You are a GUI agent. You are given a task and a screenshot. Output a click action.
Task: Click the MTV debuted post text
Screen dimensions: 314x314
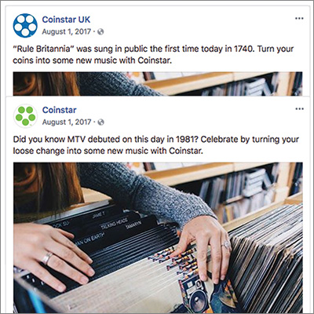pyautogui.click(x=156, y=145)
